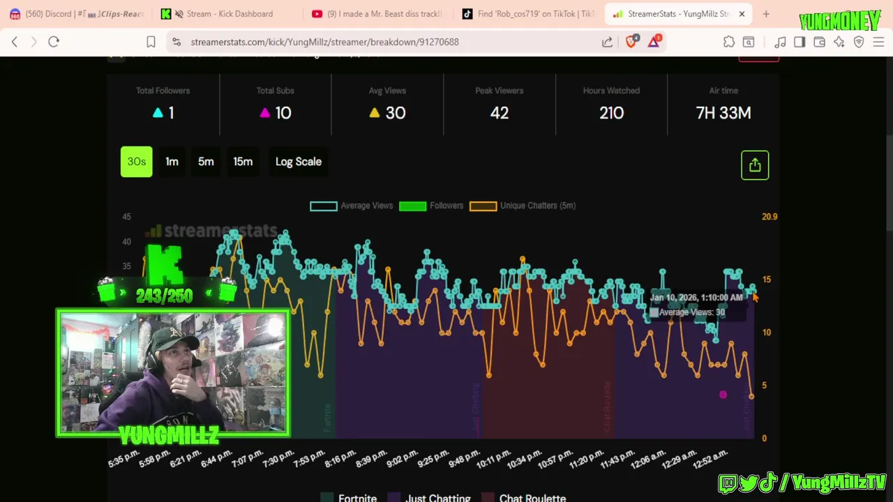Image resolution: width=893 pixels, height=502 pixels.
Task: Open Leo AI sparkle icon
Action: click(839, 42)
